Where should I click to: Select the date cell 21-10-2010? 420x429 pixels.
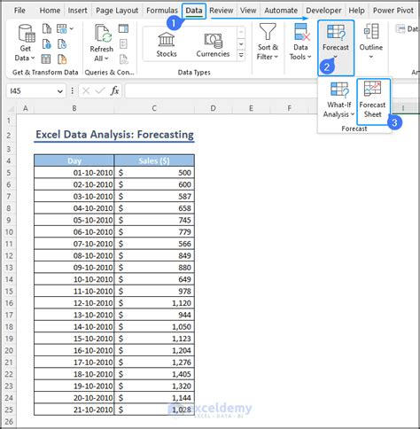(x=74, y=409)
